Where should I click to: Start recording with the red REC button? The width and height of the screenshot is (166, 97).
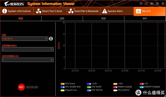(21, 87)
